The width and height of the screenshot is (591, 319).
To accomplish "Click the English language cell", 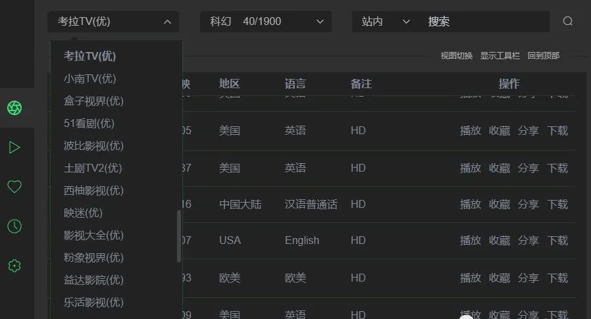I will (302, 240).
